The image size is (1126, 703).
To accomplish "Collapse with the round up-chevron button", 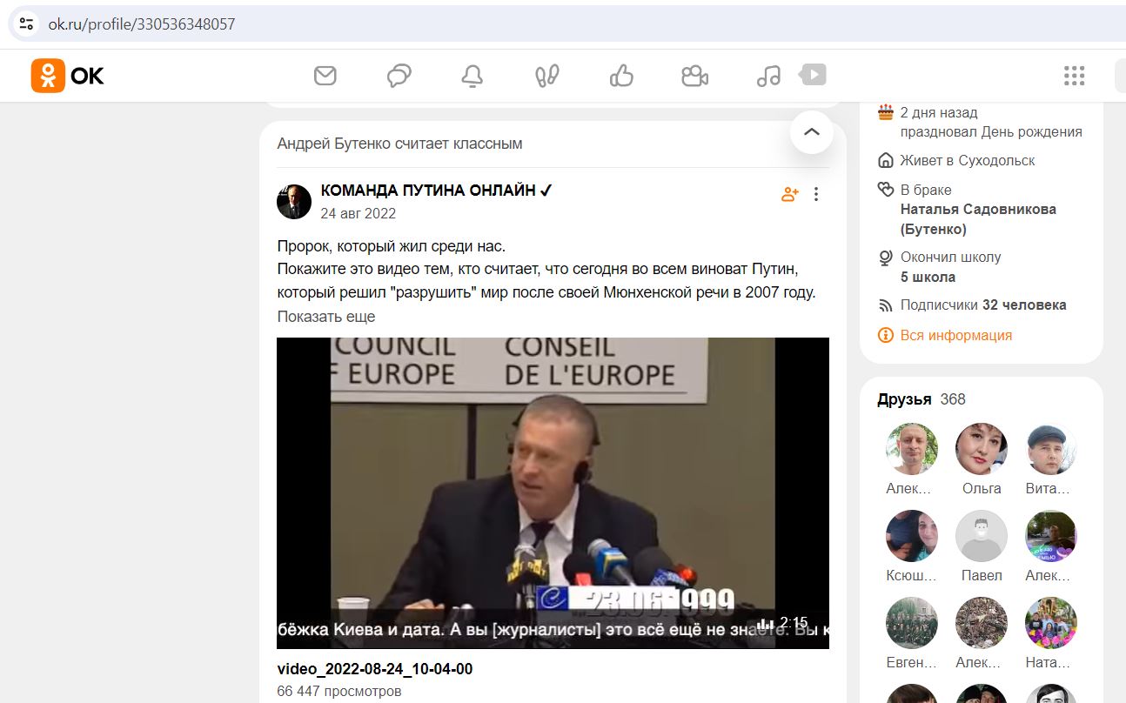I will [x=812, y=132].
